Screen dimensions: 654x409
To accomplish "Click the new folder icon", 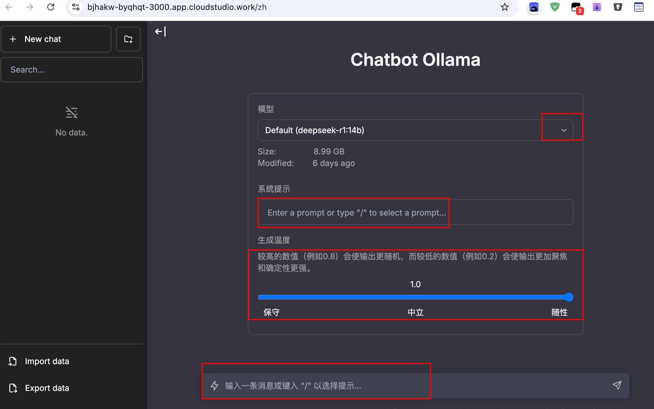I will (128, 39).
